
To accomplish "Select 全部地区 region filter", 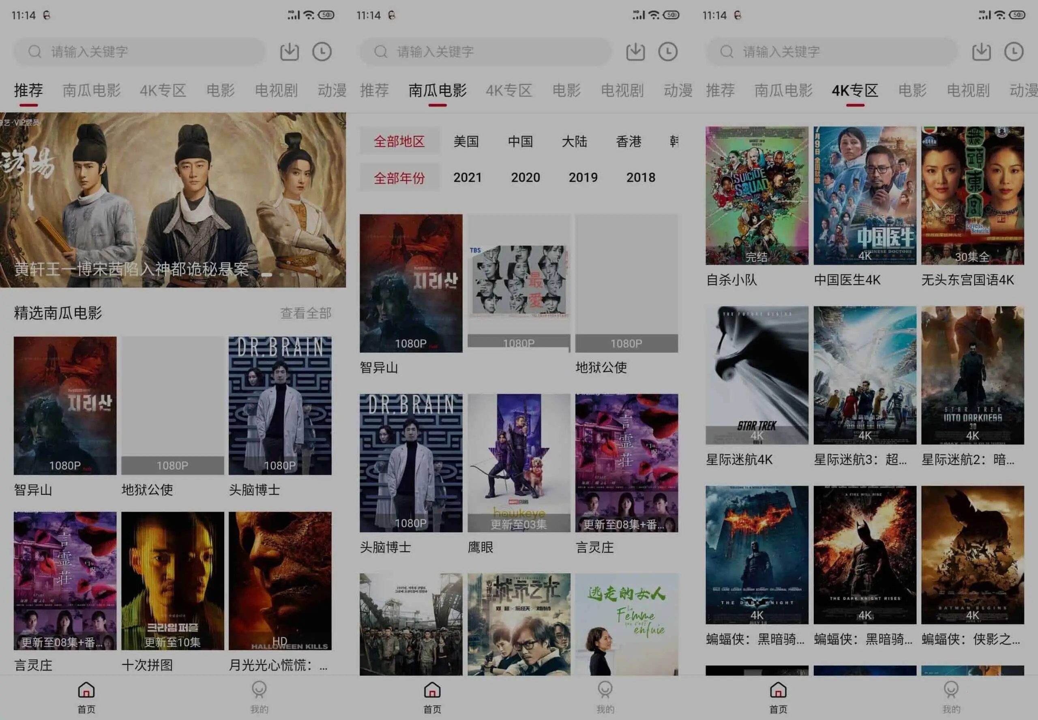I will pyautogui.click(x=399, y=141).
